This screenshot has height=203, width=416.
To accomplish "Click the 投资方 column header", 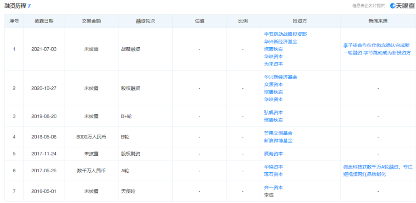I will [300, 21].
